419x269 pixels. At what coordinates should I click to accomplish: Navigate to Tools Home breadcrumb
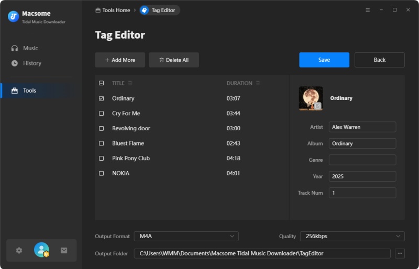[113, 10]
